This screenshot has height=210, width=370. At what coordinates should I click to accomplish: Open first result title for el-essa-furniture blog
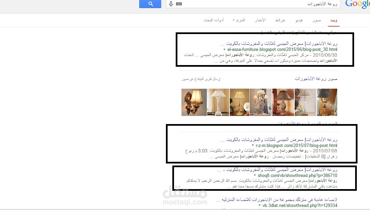coord(279,43)
